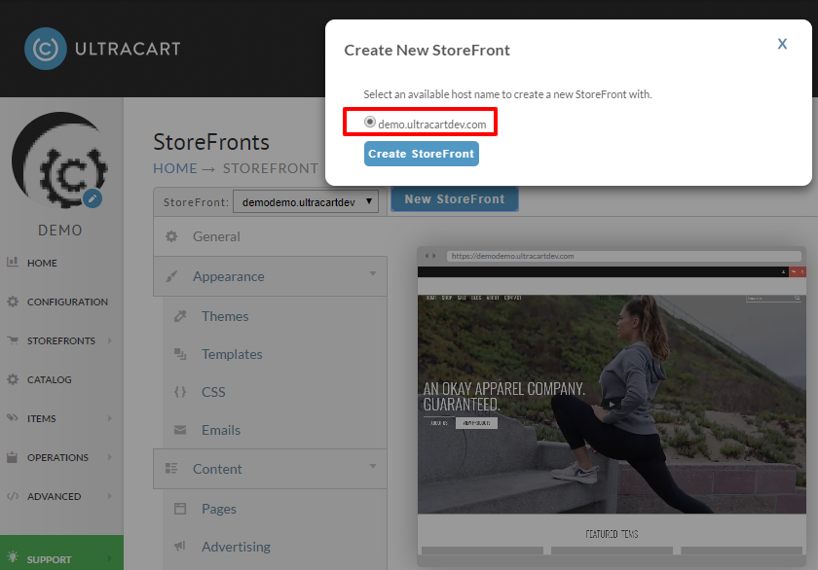Click the CSS braces icon
818x570 pixels.
(180, 392)
